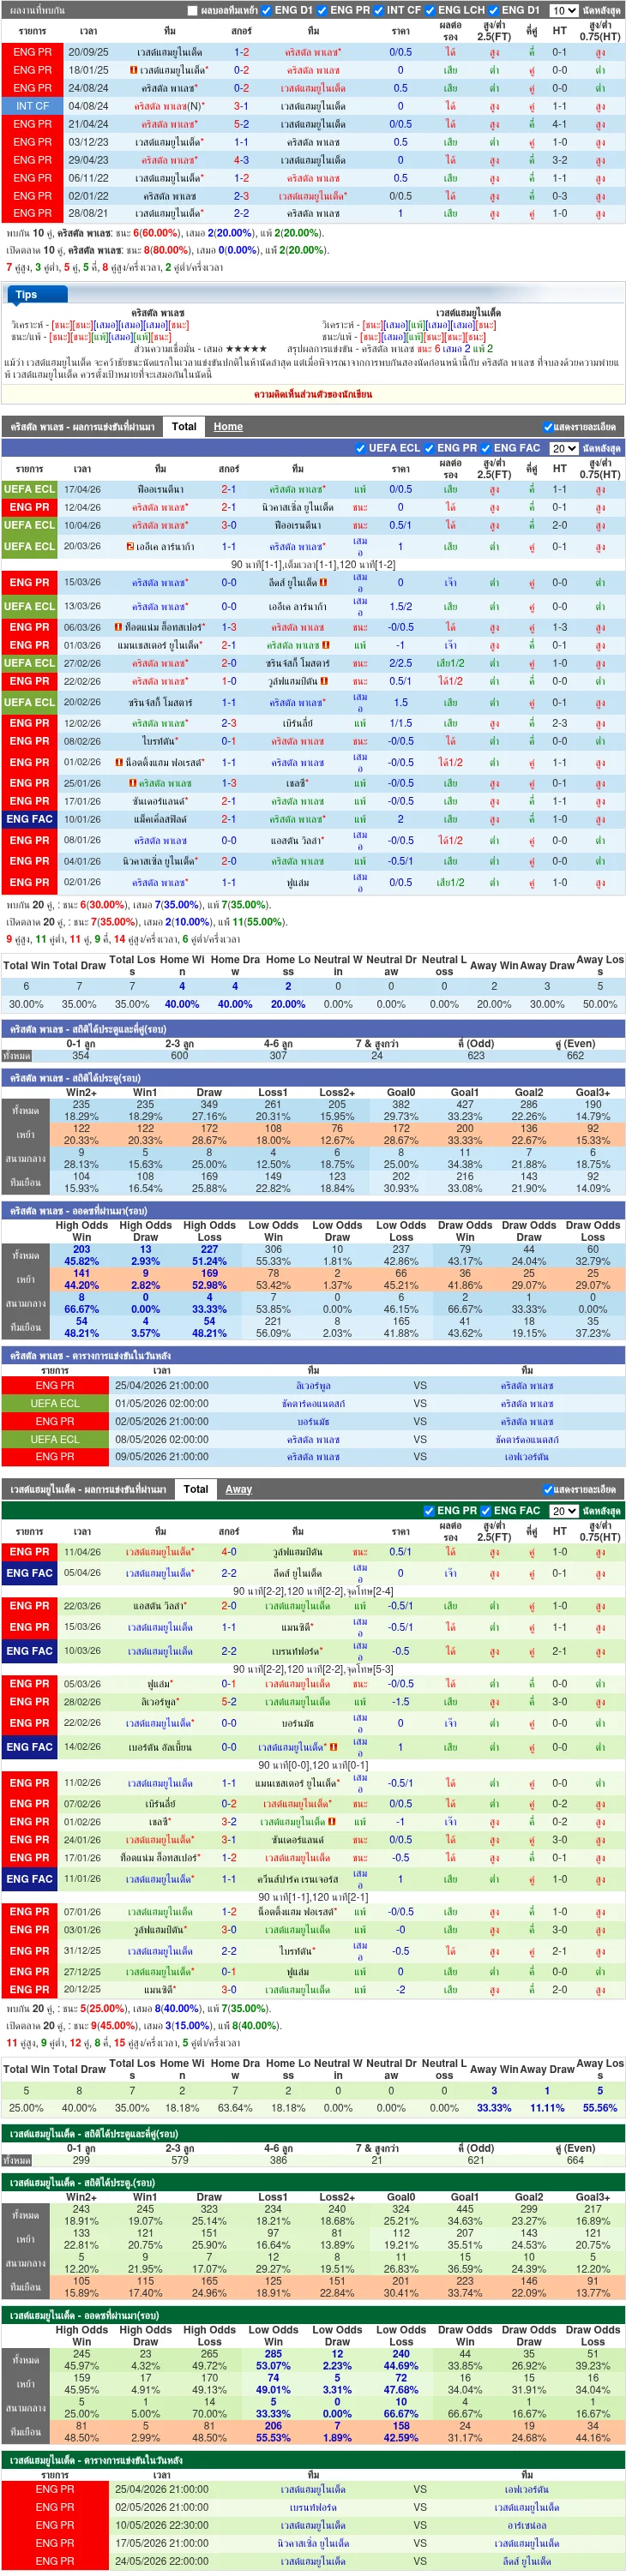Uncheck ENG FAC filter in Crystal Palace section
This screenshot has height=2576, width=626.
point(486,448)
